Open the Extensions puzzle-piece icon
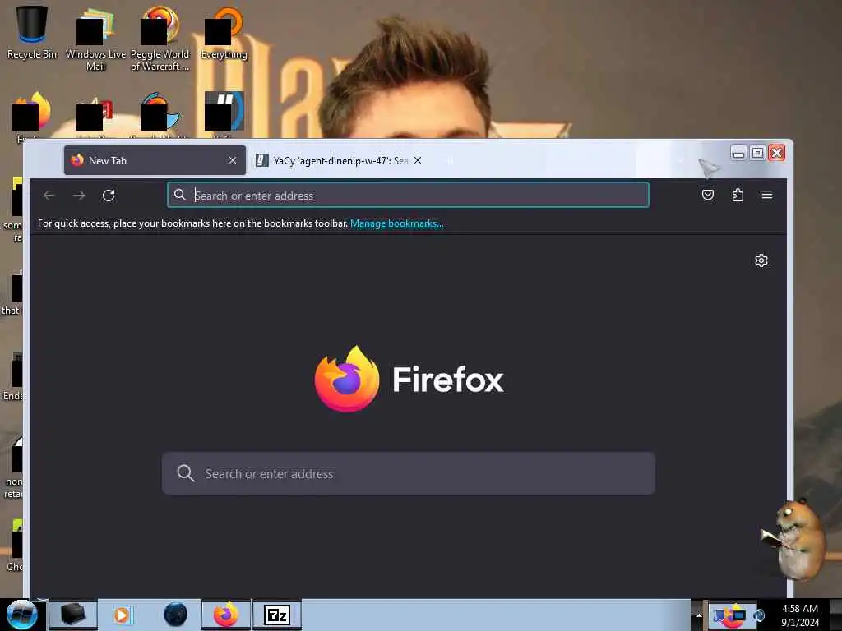The height and width of the screenshot is (631, 842). (x=738, y=195)
